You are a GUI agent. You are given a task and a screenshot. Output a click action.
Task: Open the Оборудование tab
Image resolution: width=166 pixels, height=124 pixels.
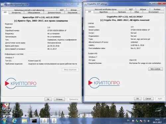[34, 13]
